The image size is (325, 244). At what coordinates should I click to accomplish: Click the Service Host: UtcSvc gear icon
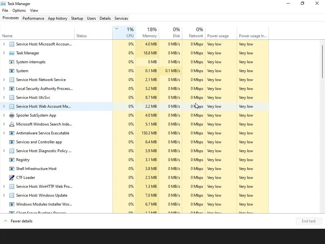point(12,98)
